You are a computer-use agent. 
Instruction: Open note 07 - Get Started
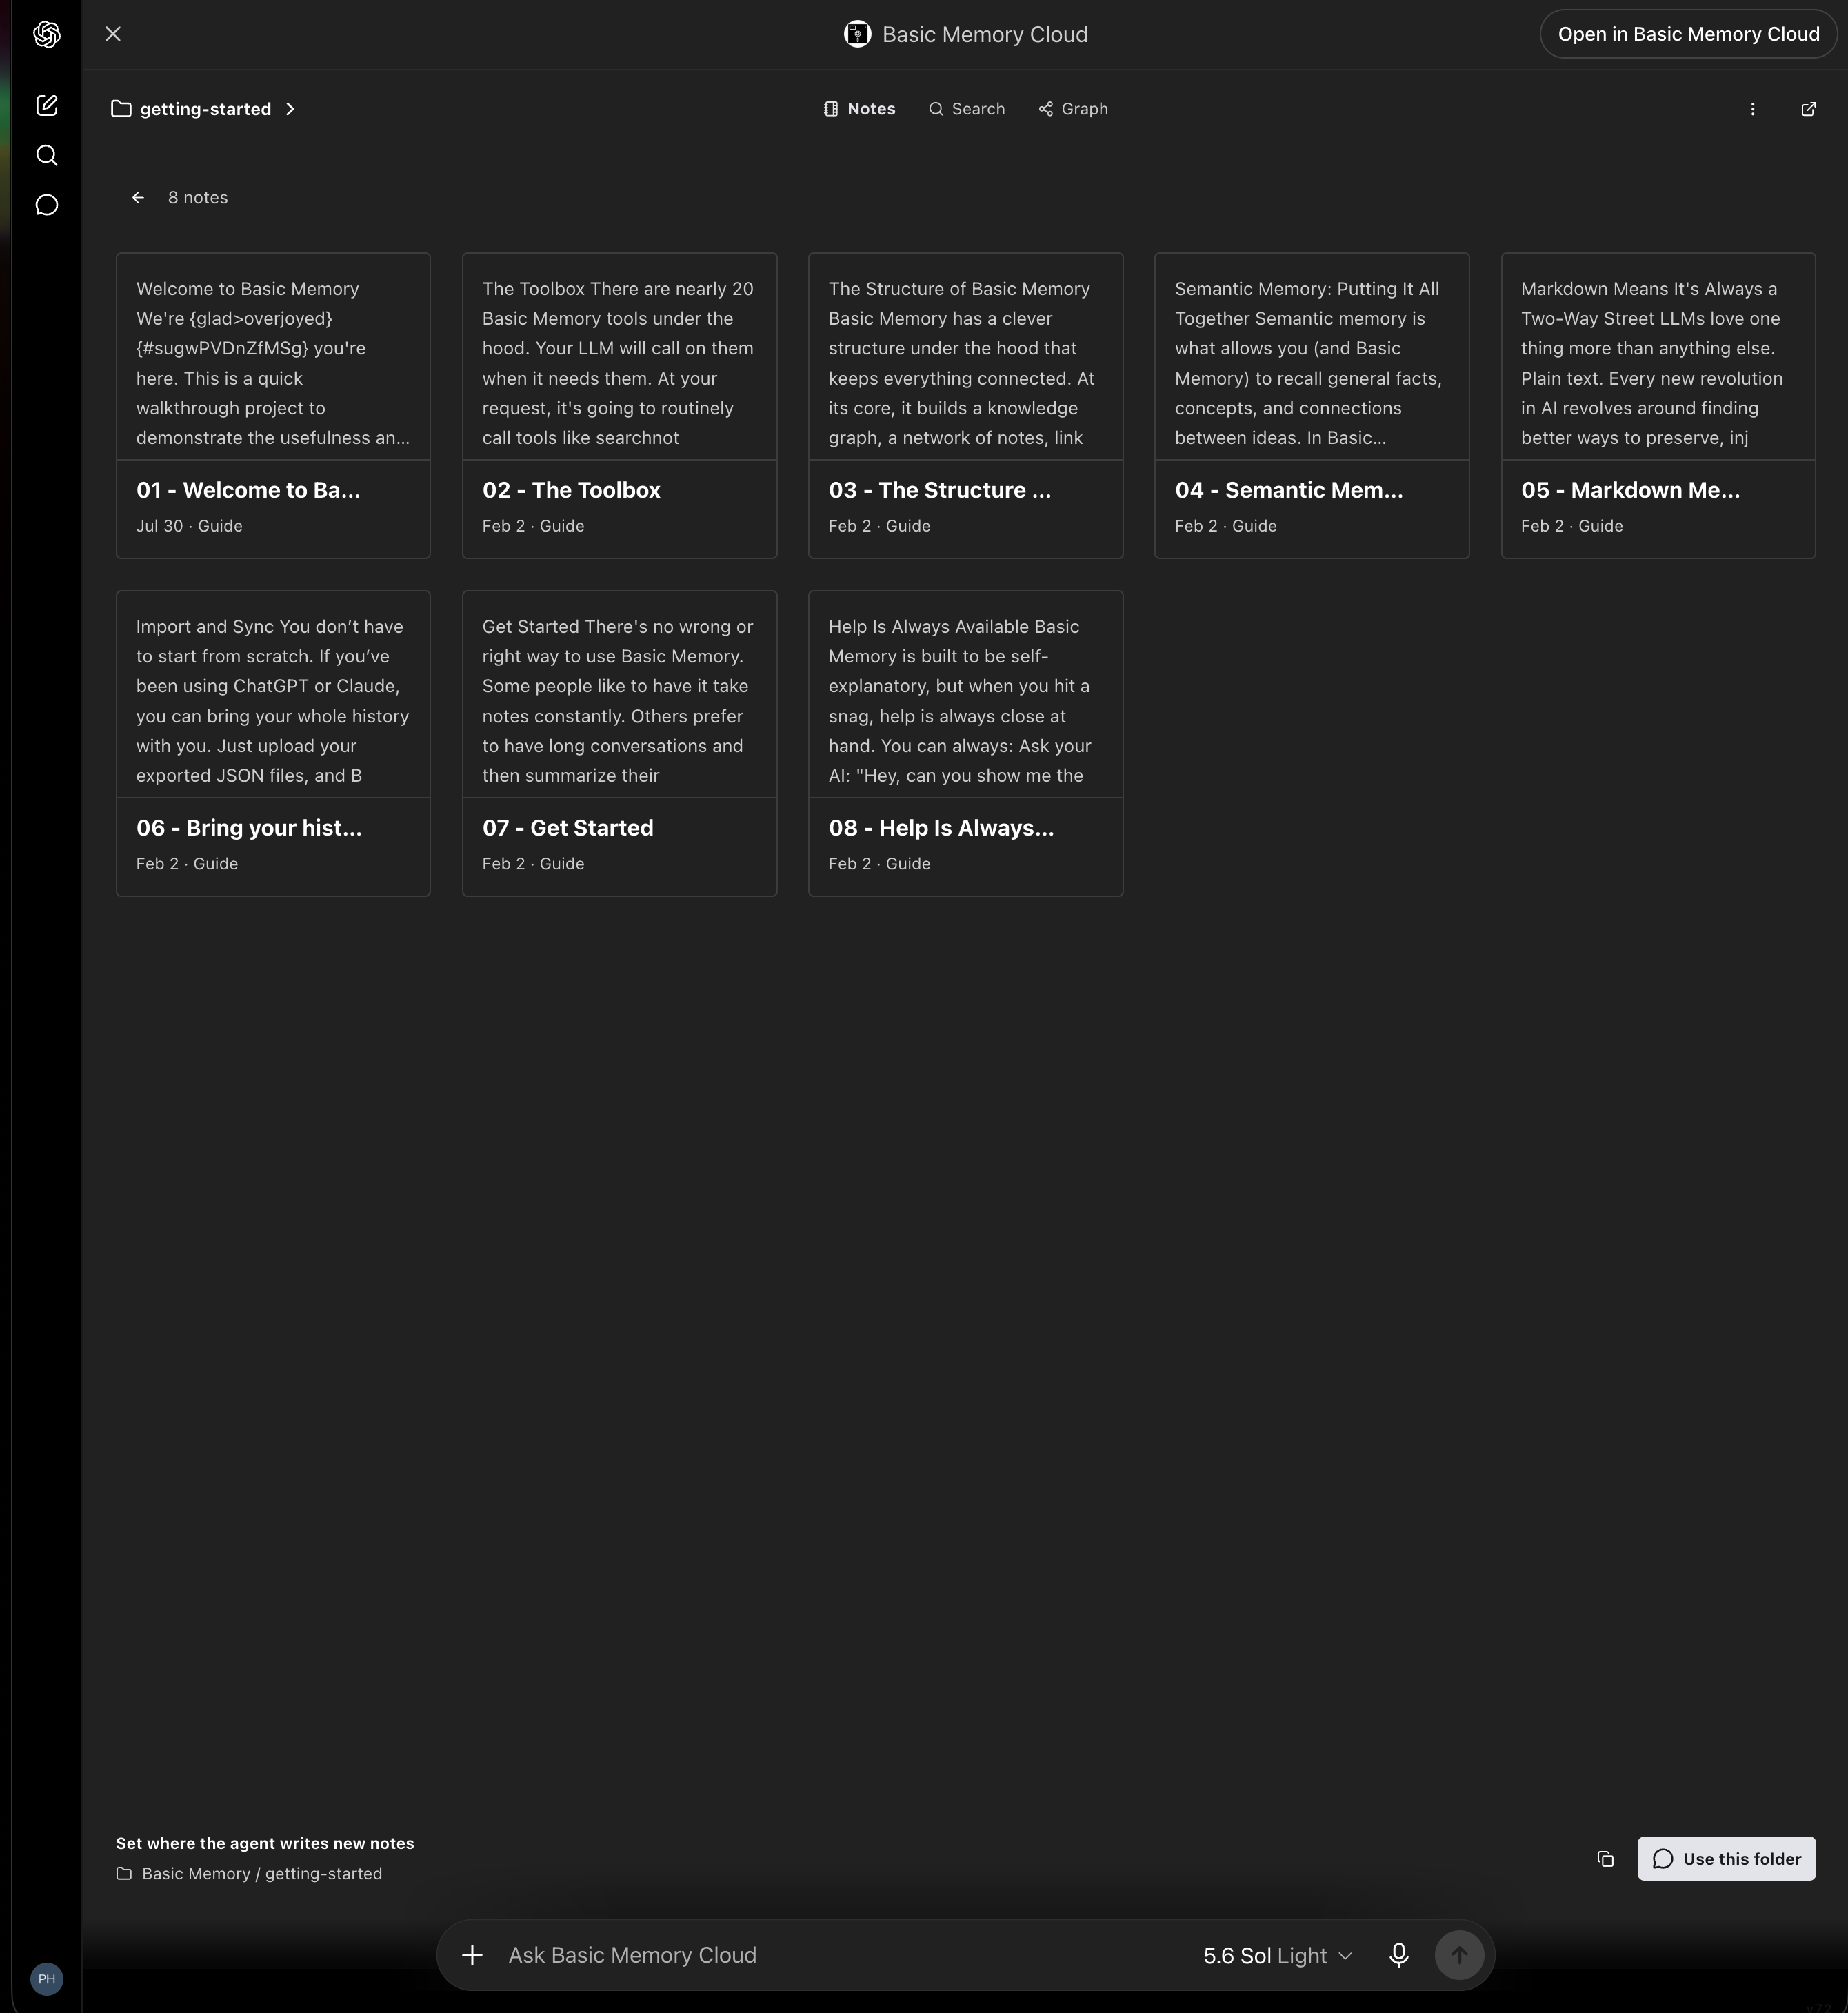(619, 744)
